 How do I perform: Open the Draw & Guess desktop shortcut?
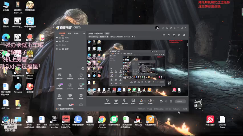(x=222, y=122)
